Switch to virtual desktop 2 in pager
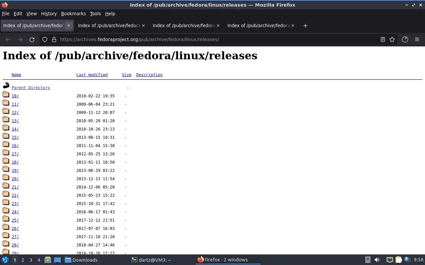This screenshot has width=425, height=265. pos(23,260)
